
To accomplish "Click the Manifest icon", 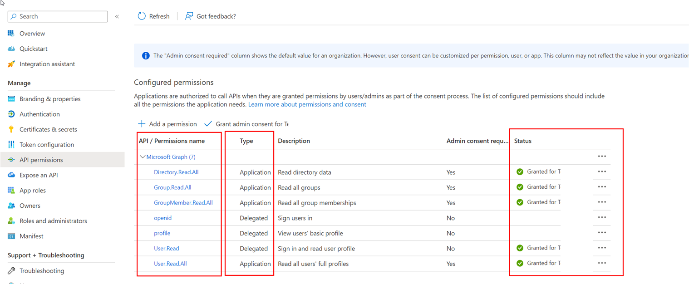I will (11, 236).
